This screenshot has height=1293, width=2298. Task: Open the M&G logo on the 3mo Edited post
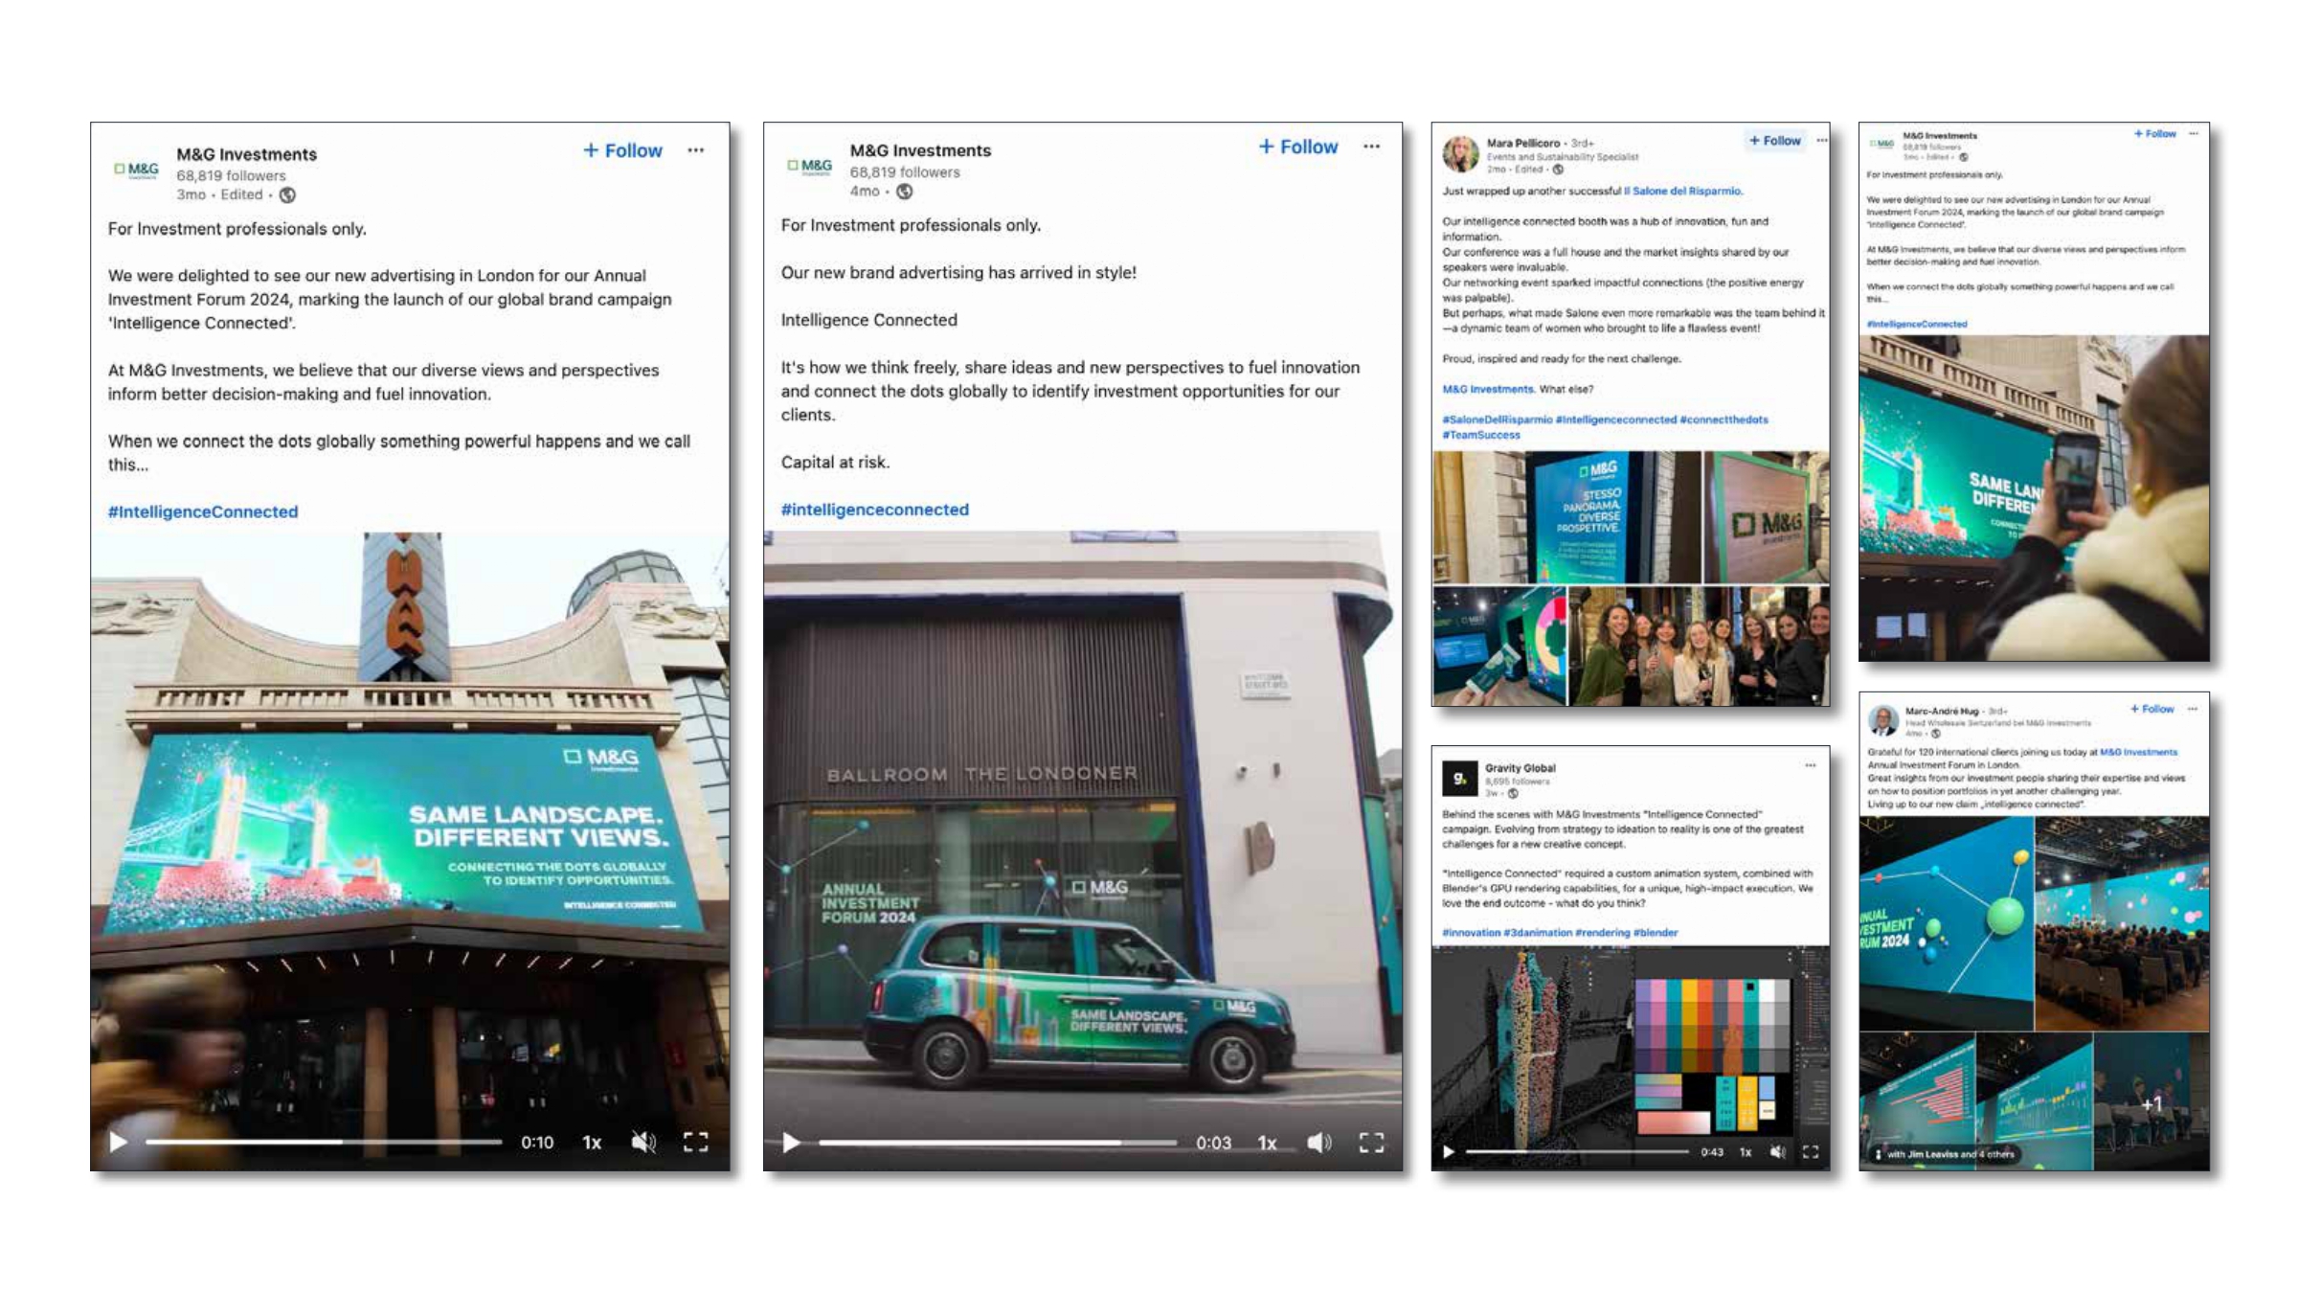tap(137, 170)
